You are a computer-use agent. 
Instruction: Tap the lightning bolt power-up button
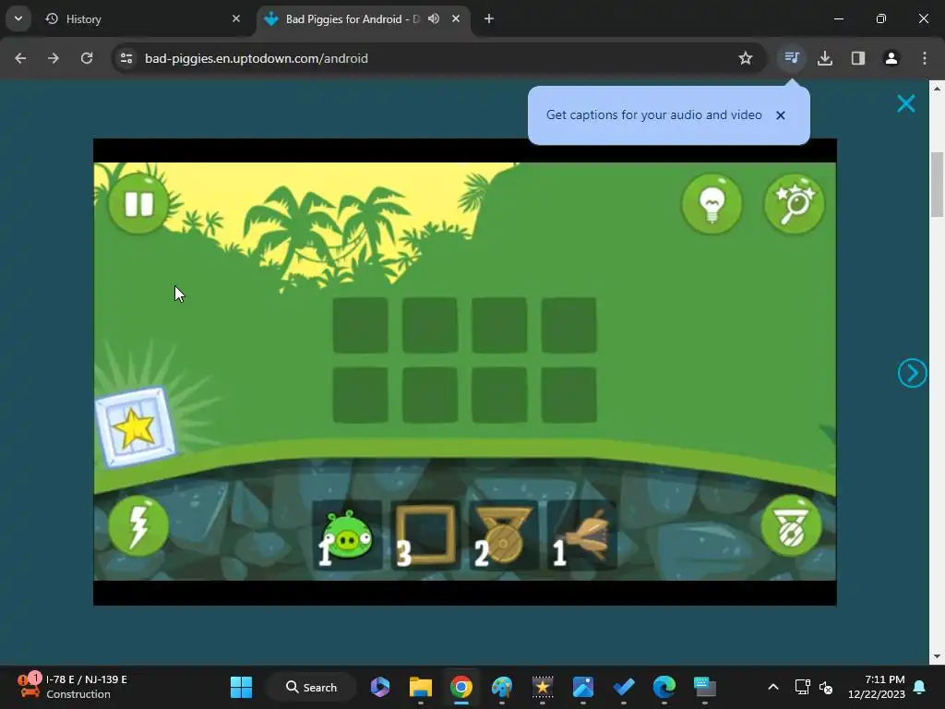pos(138,525)
